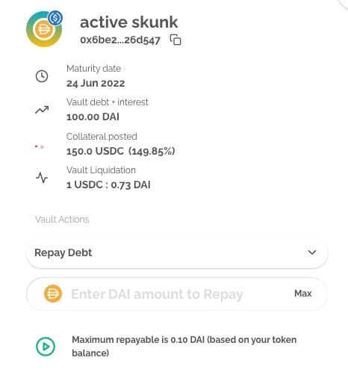The image size is (348, 375).
Task: Expand the chevron in Repay Debt selector
Action: (x=312, y=252)
